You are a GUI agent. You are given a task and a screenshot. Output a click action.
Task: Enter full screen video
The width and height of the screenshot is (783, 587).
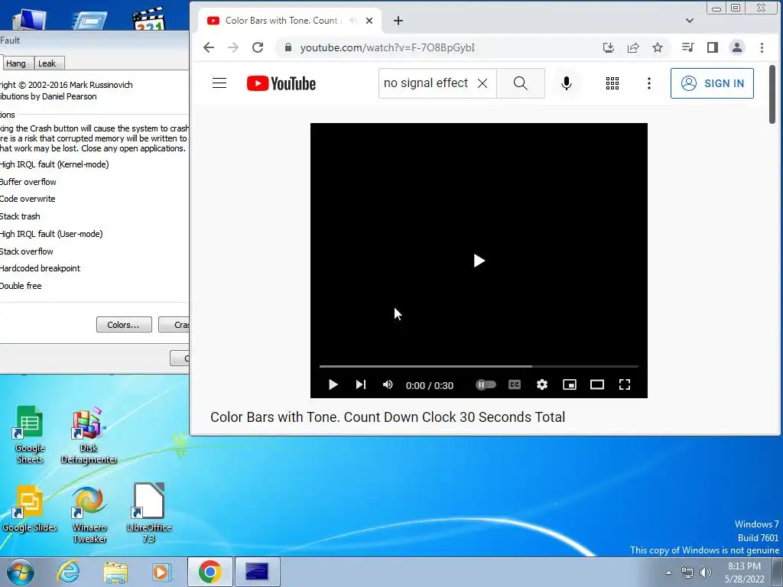pos(625,384)
